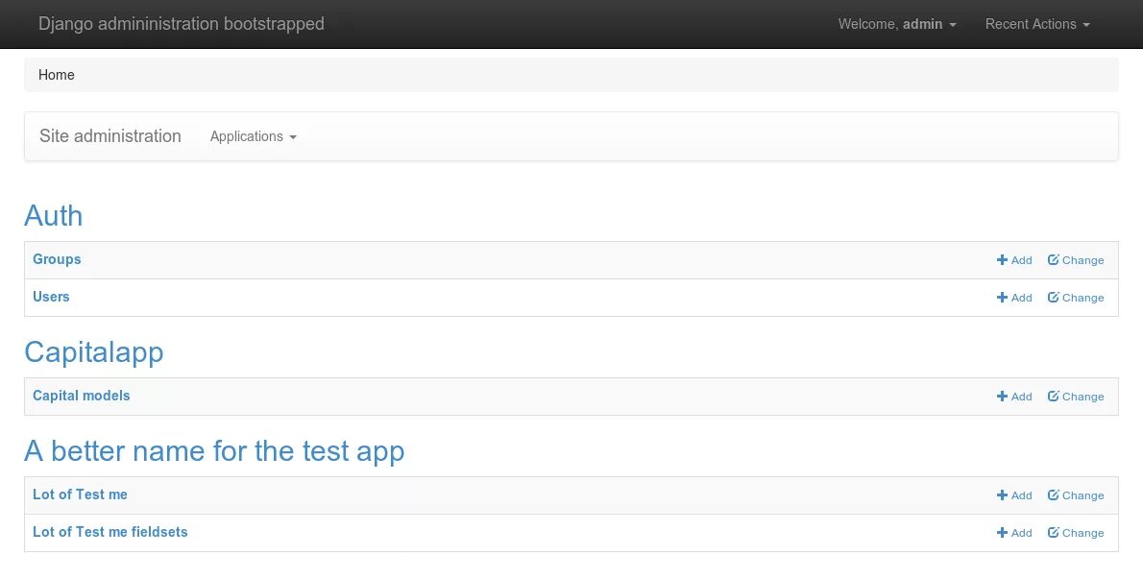Click the plus Add icon for Capital models
1143x579 pixels.
1002,397
